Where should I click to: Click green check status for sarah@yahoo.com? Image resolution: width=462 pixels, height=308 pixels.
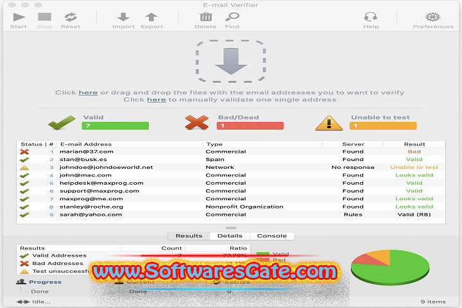(x=24, y=214)
